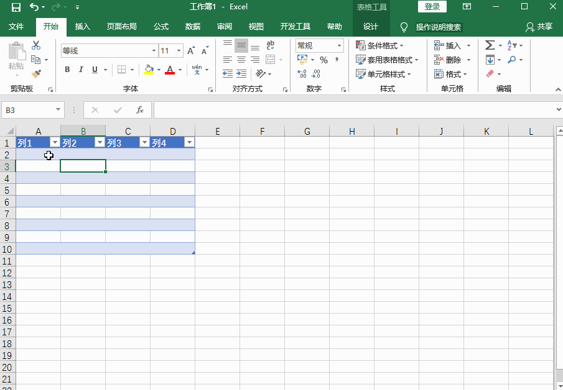Click 套用表格格式 format as table
Screen dimensions: 563x390
pyautogui.click(x=387, y=60)
